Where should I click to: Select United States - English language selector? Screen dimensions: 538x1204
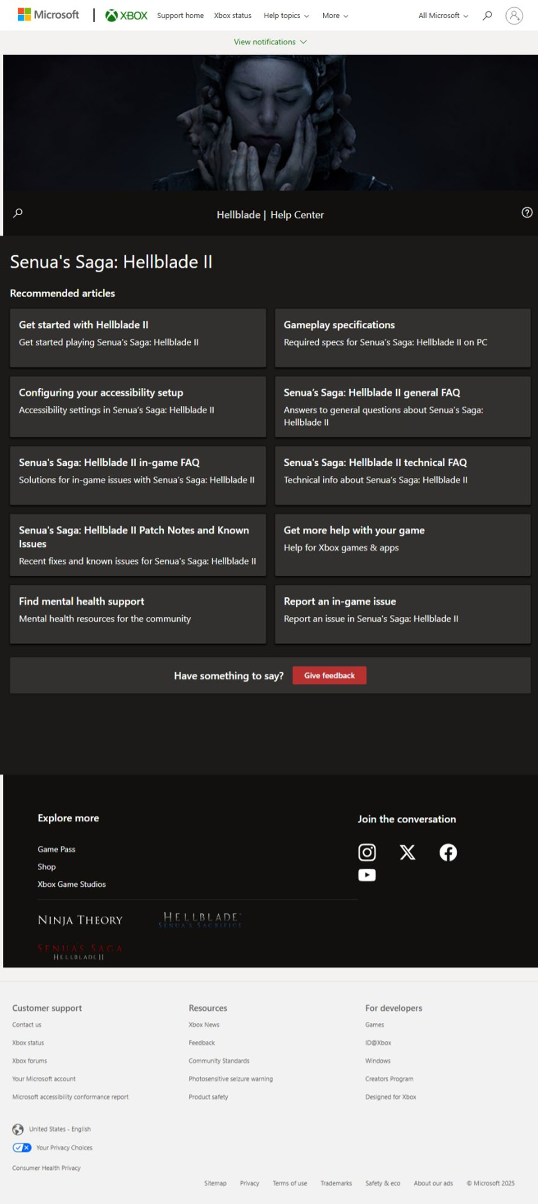59,1129
